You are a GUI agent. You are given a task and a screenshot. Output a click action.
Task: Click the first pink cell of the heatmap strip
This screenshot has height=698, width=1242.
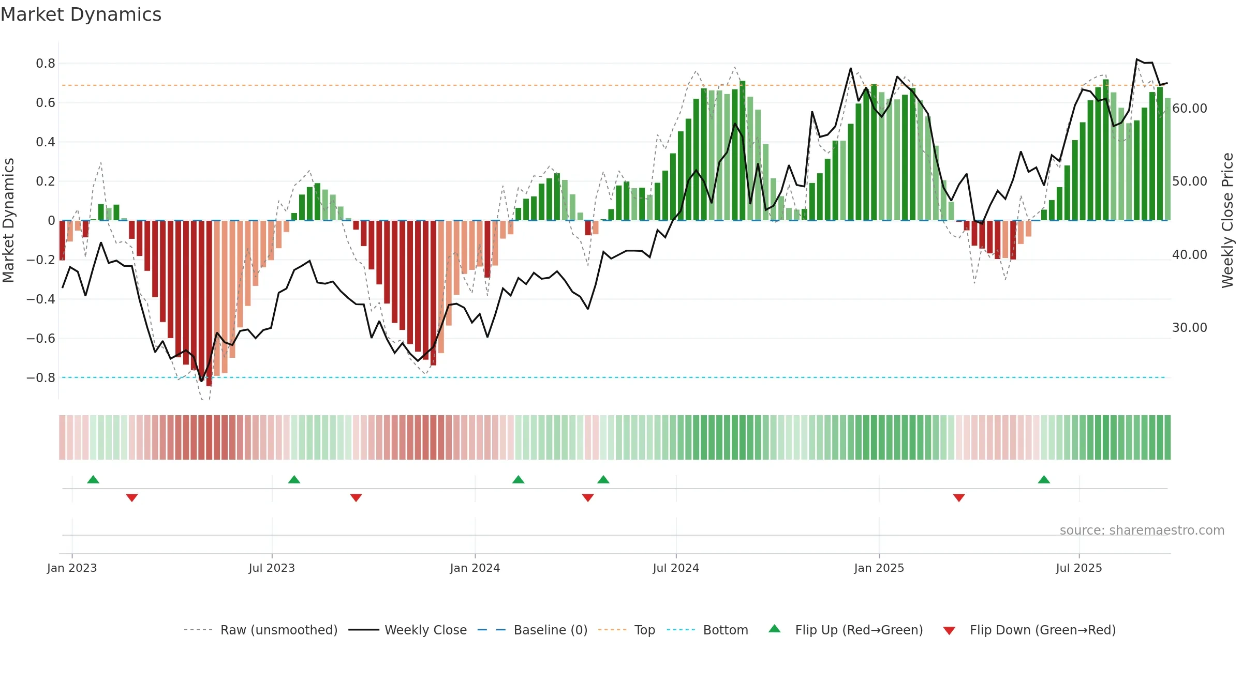click(62, 437)
